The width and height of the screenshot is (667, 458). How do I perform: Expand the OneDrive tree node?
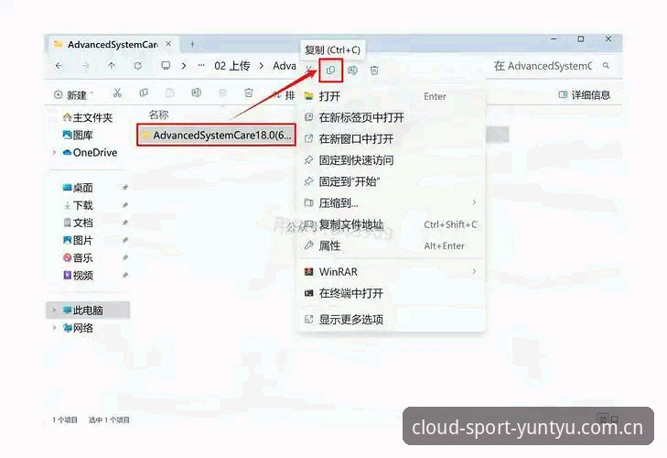(x=54, y=152)
